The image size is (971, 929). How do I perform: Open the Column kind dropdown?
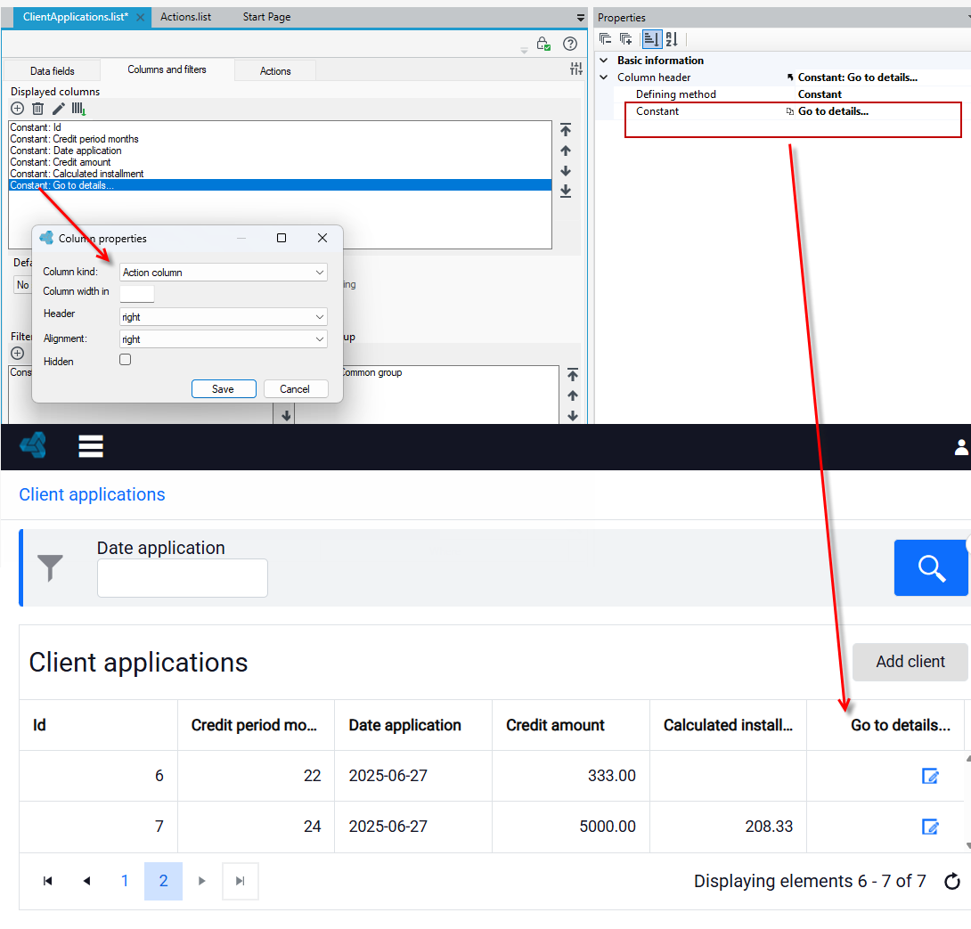coord(223,273)
